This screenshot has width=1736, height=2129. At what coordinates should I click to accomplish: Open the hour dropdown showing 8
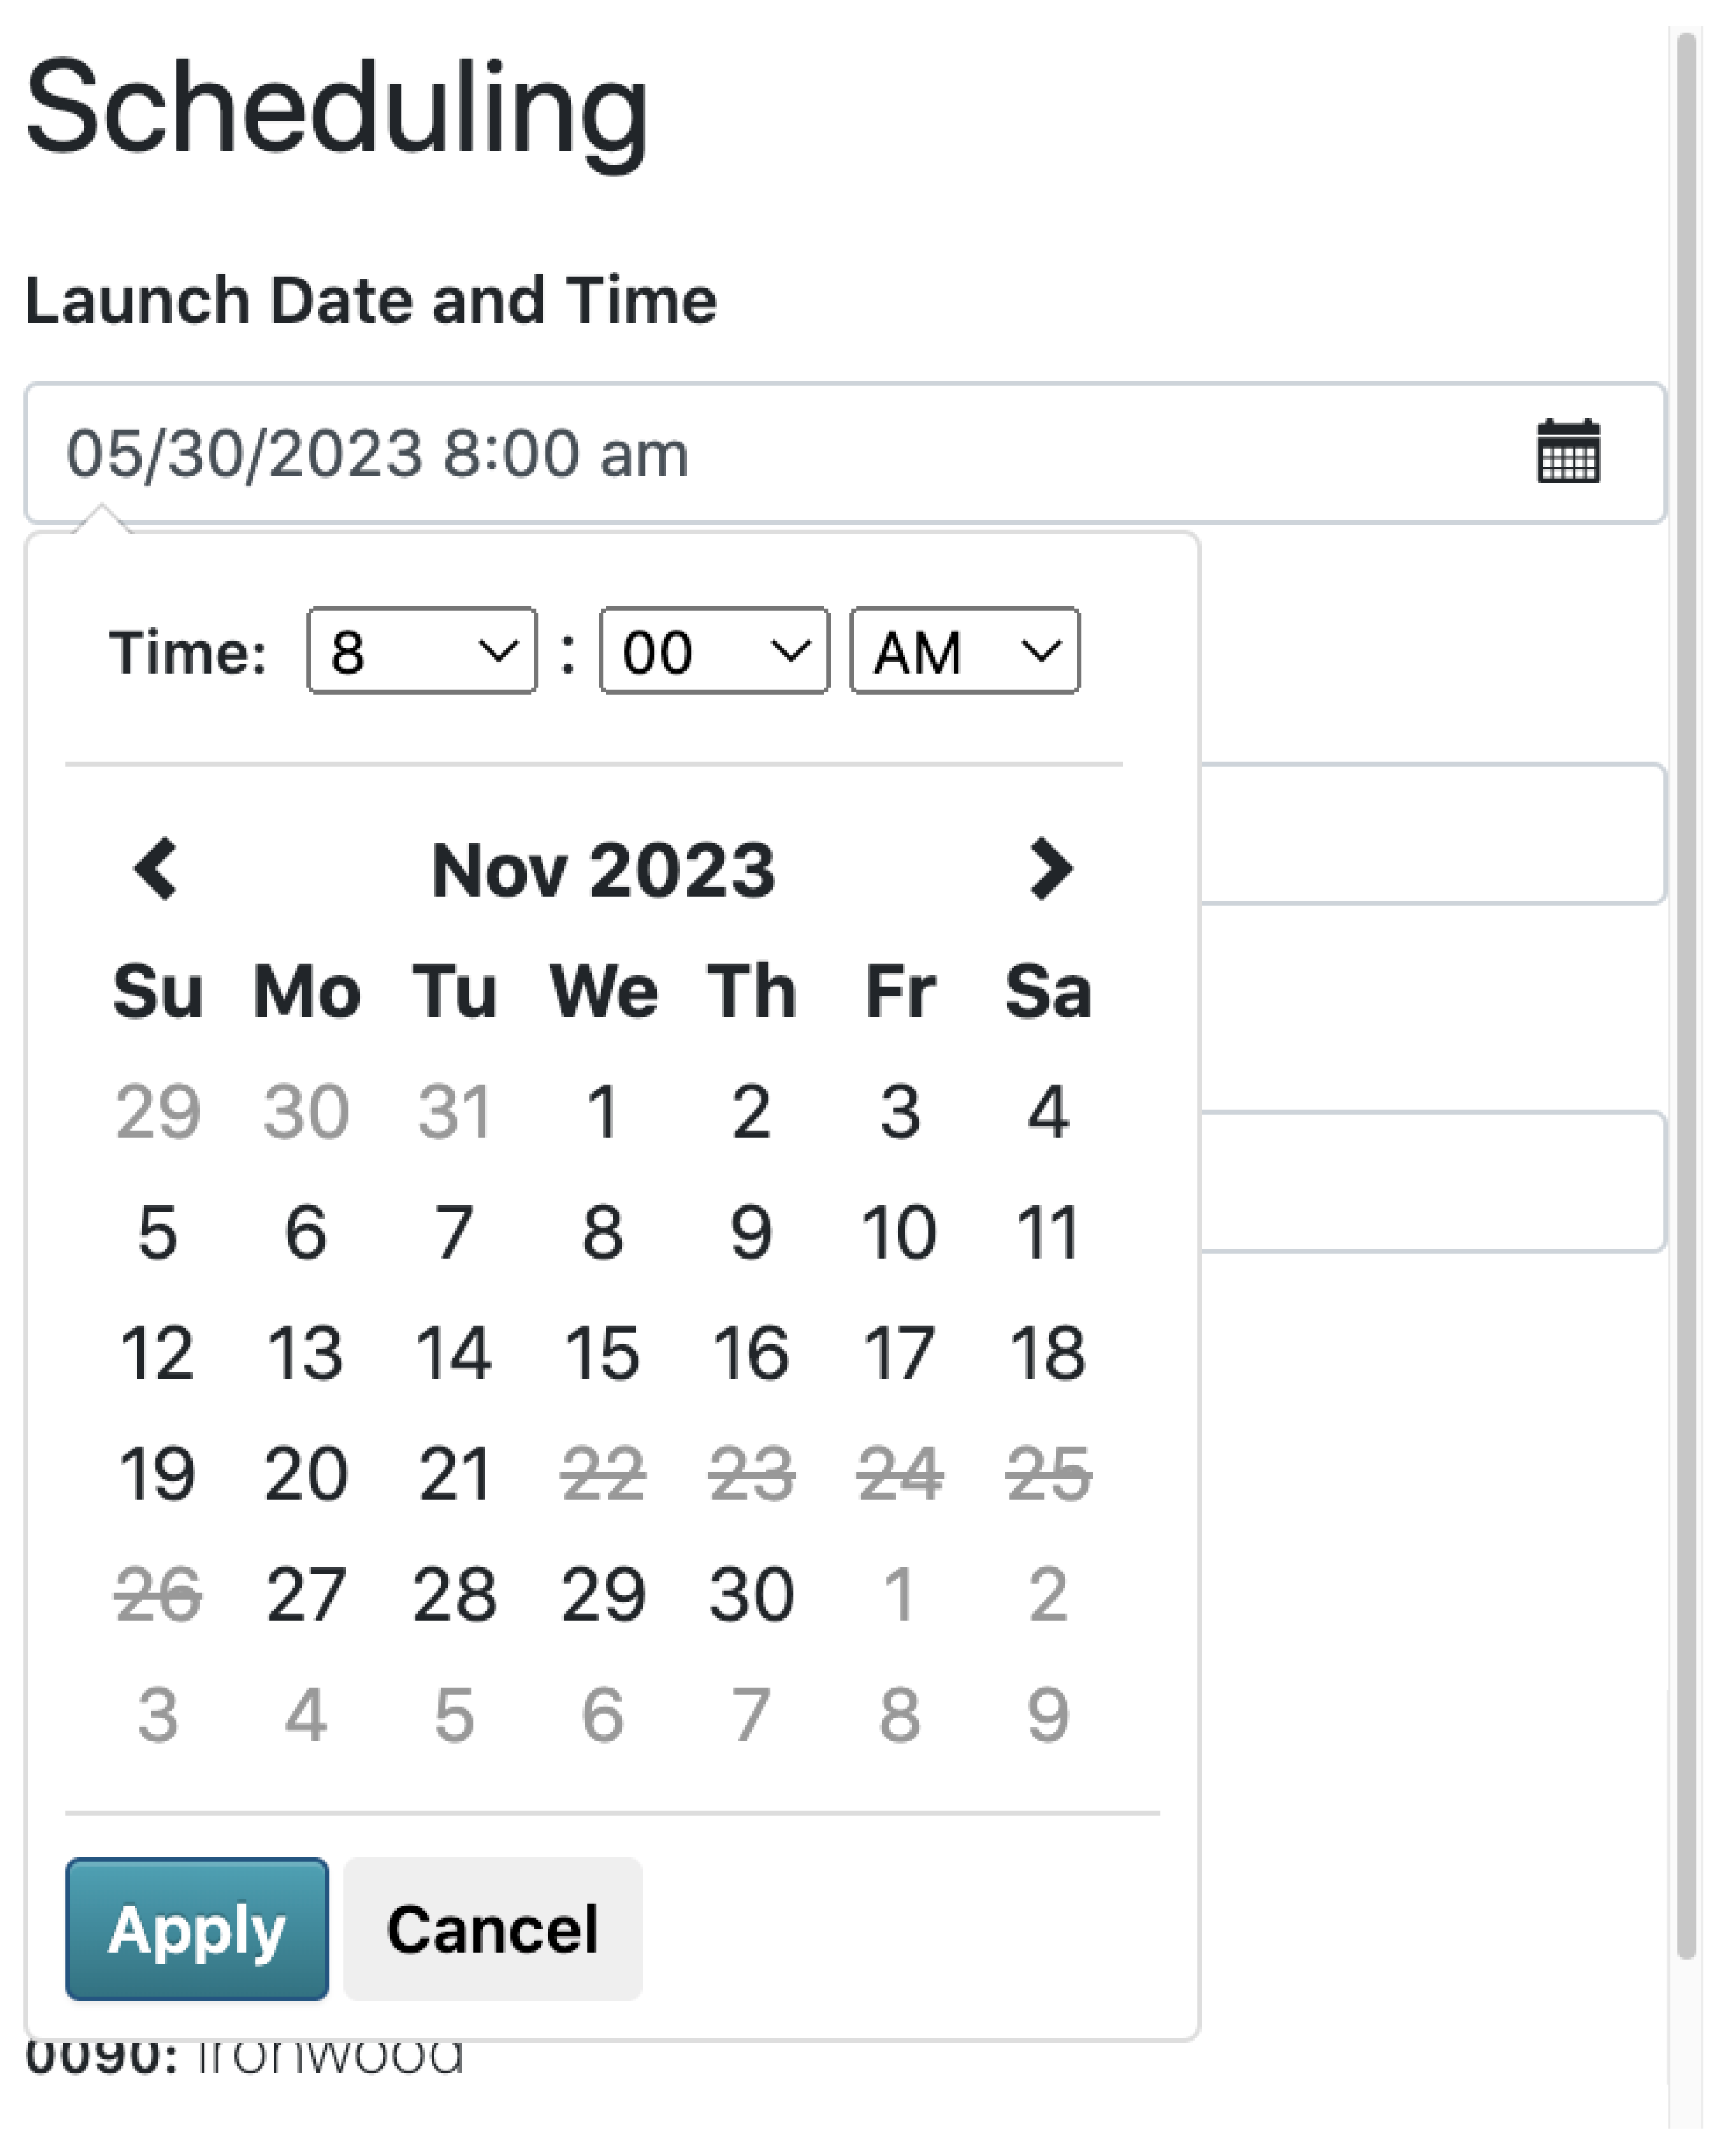point(422,650)
